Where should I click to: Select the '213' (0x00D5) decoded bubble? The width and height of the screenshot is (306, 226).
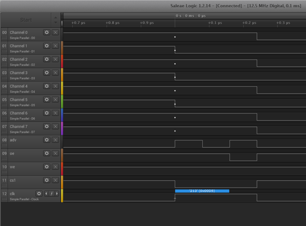[202, 191]
